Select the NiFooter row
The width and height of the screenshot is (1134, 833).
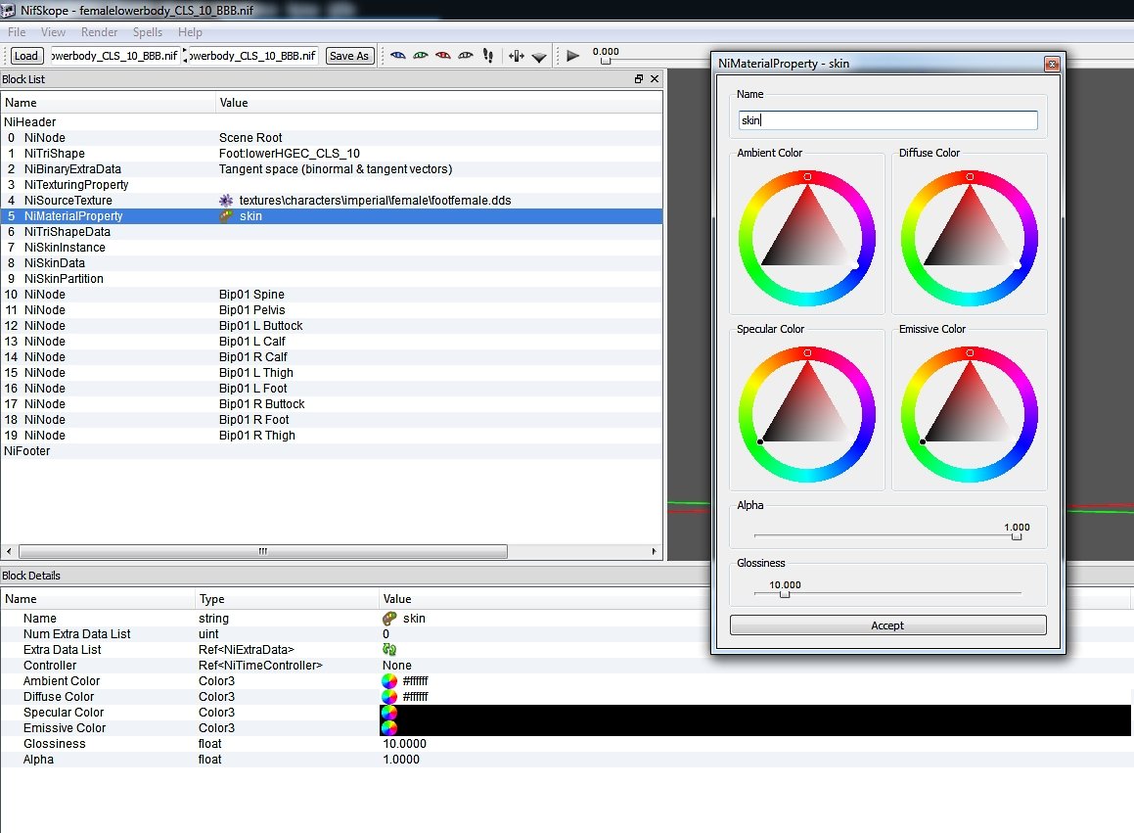coord(332,451)
